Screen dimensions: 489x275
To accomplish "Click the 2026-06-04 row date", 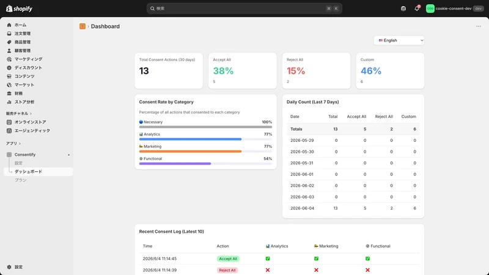I will pos(302,208).
